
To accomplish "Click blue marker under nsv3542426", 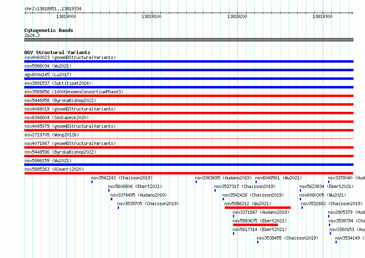I will tap(223, 199).
